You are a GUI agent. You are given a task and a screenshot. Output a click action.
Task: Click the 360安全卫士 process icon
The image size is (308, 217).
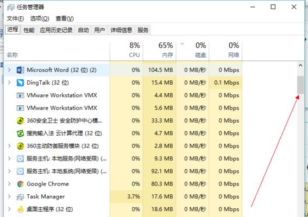(x=20, y=120)
